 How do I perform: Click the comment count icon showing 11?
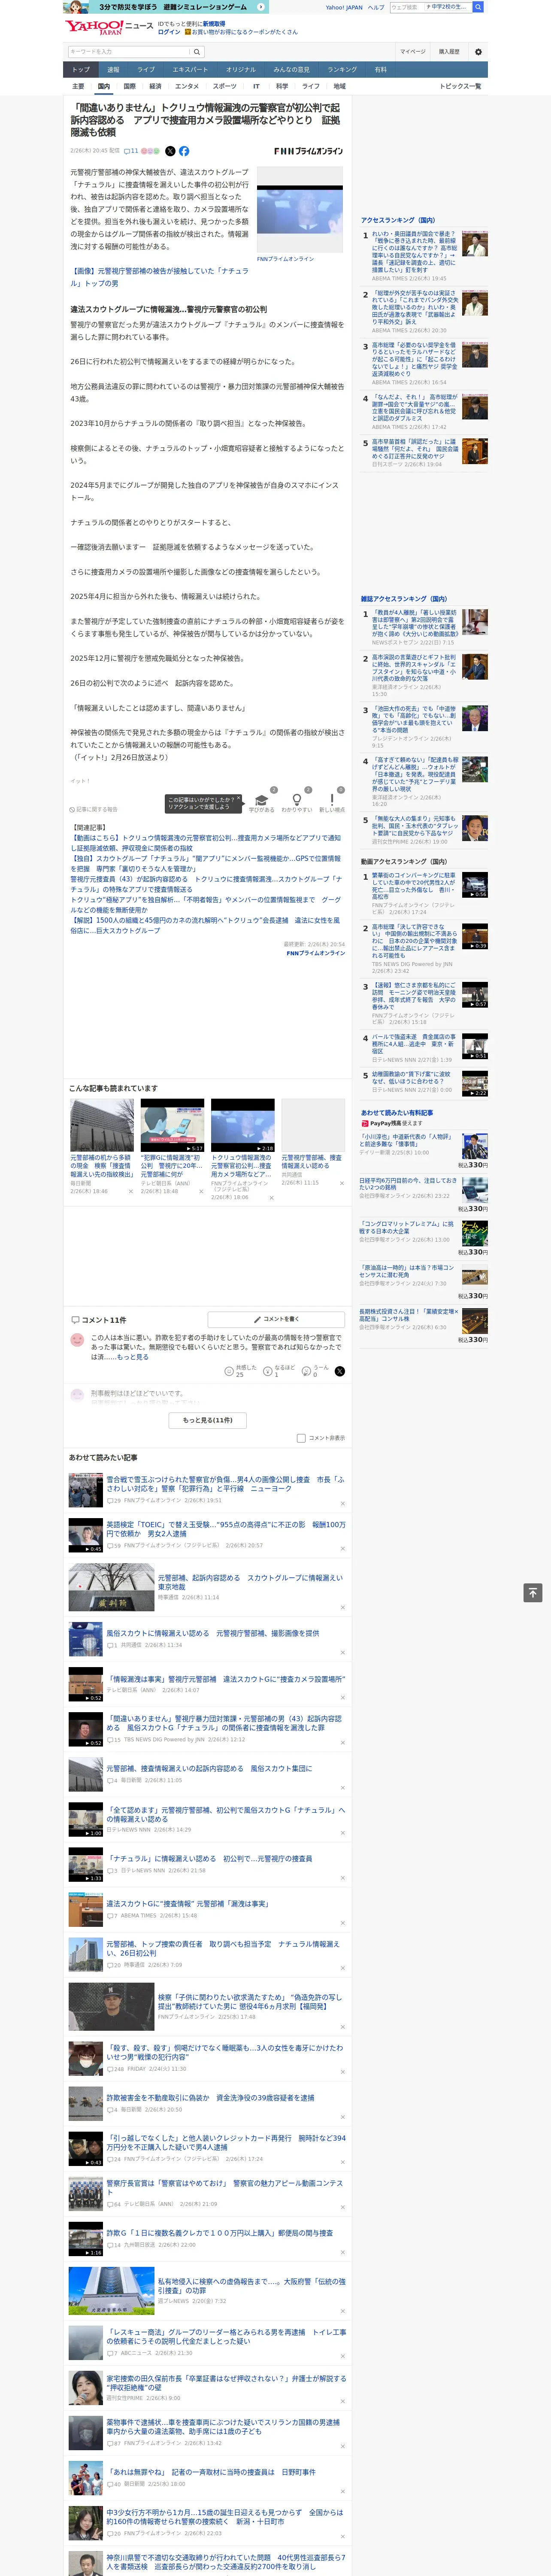tap(131, 151)
